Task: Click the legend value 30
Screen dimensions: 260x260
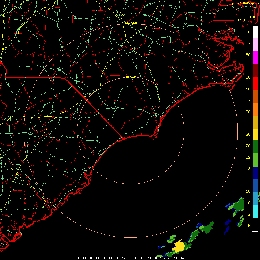Action: [x=248, y=134]
